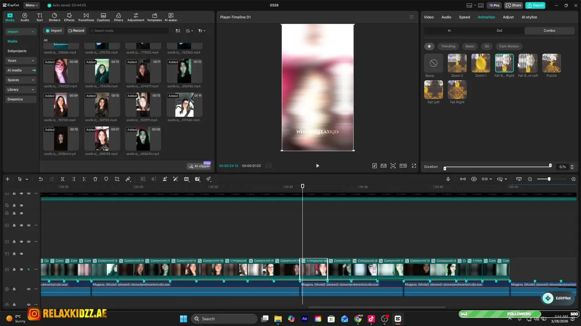The height and width of the screenshot is (326, 581).
Task: Select the In animation tab
Action: coord(449,31)
